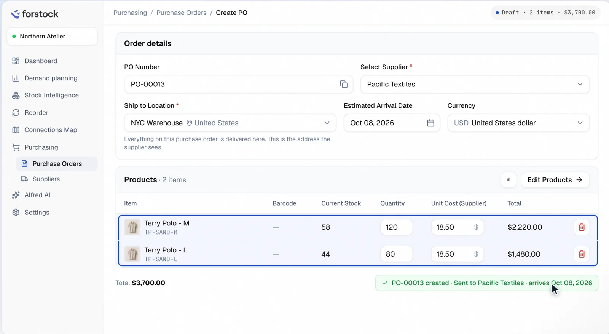Open Dashboard from the sidebar

(x=53, y=61)
